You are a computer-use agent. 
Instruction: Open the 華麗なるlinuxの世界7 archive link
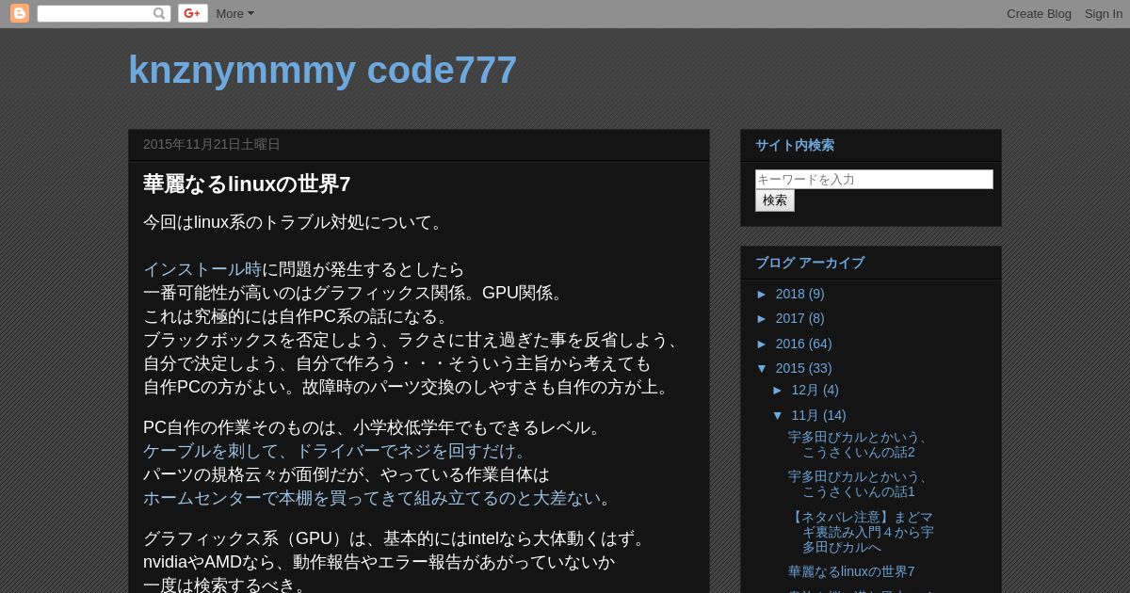click(x=851, y=571)
